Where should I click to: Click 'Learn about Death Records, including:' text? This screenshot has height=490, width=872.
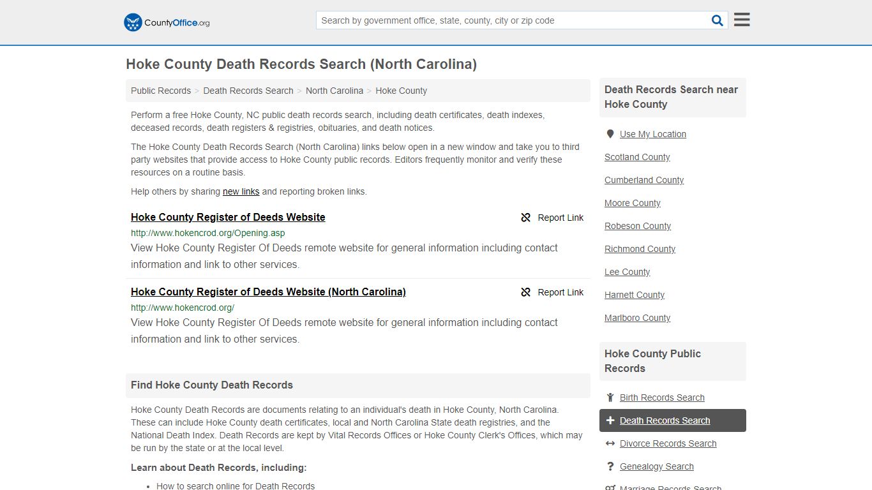(x=219, y=468)
